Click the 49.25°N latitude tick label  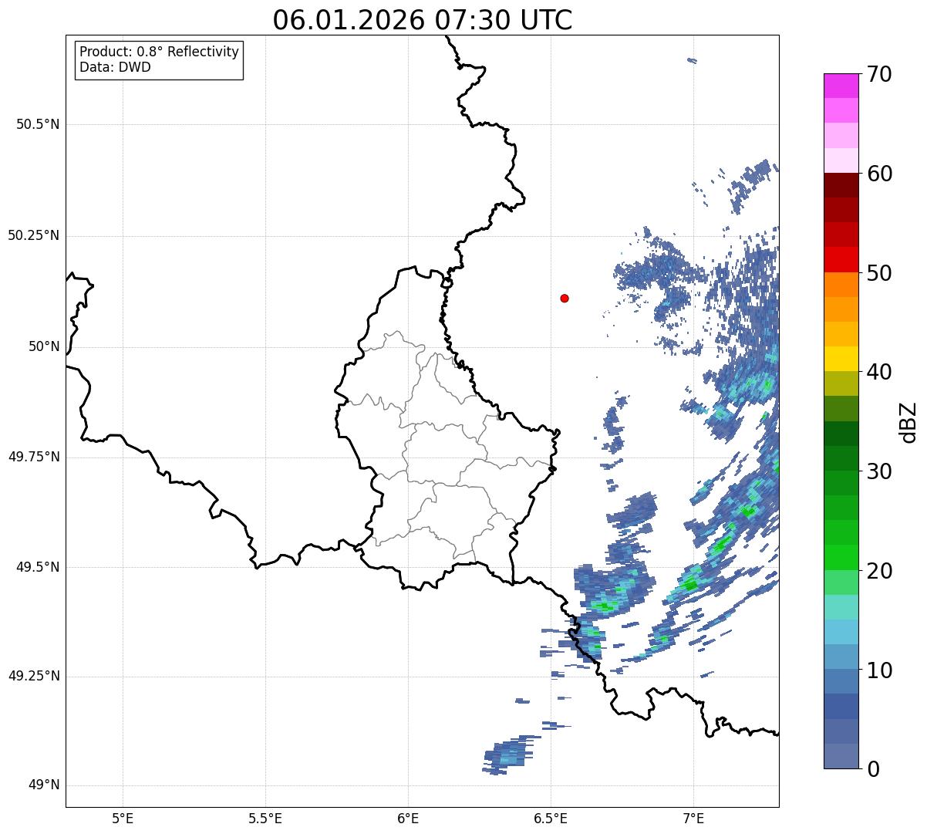point(34,677)
